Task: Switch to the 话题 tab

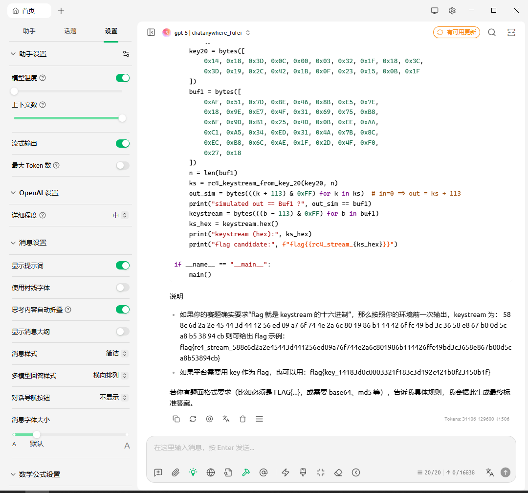Action: click(x=70, y=31)
